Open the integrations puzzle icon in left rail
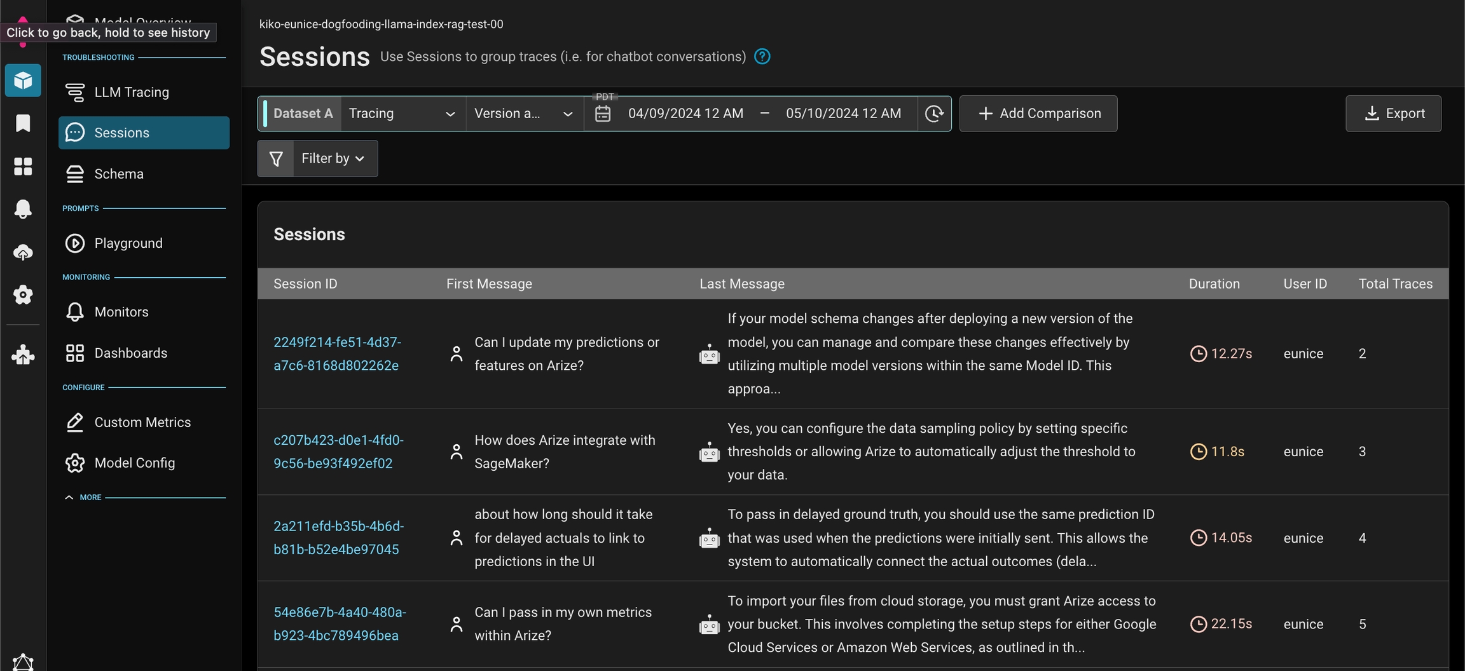1465x671 pixels. pos(23,355)
